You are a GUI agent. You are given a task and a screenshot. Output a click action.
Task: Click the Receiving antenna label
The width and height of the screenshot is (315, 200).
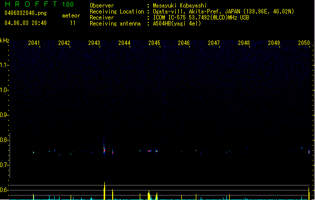tap(115, 23)
